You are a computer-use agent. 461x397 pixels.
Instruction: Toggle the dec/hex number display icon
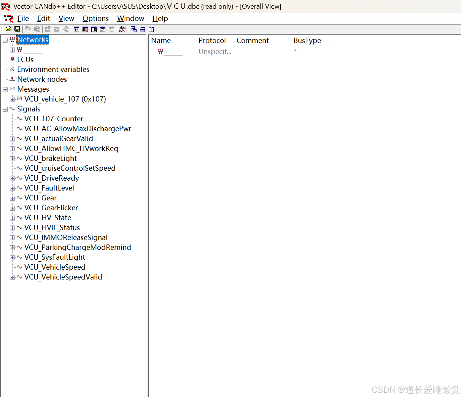pos(122,29)
